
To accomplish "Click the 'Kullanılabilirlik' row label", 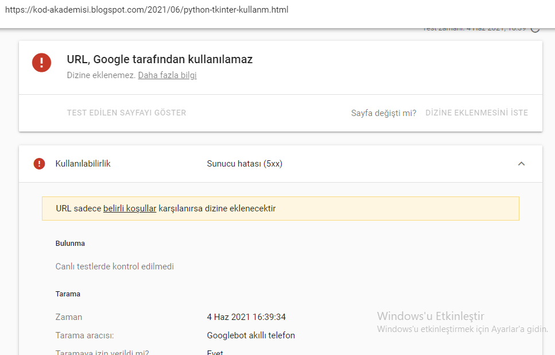I will point(83,164).
